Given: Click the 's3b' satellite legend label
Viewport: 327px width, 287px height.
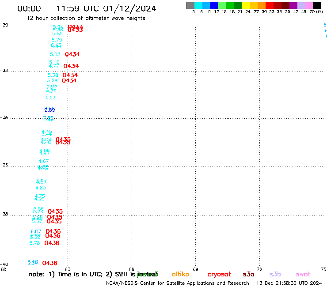Looking at the screenshot, I should coord(275,274).
